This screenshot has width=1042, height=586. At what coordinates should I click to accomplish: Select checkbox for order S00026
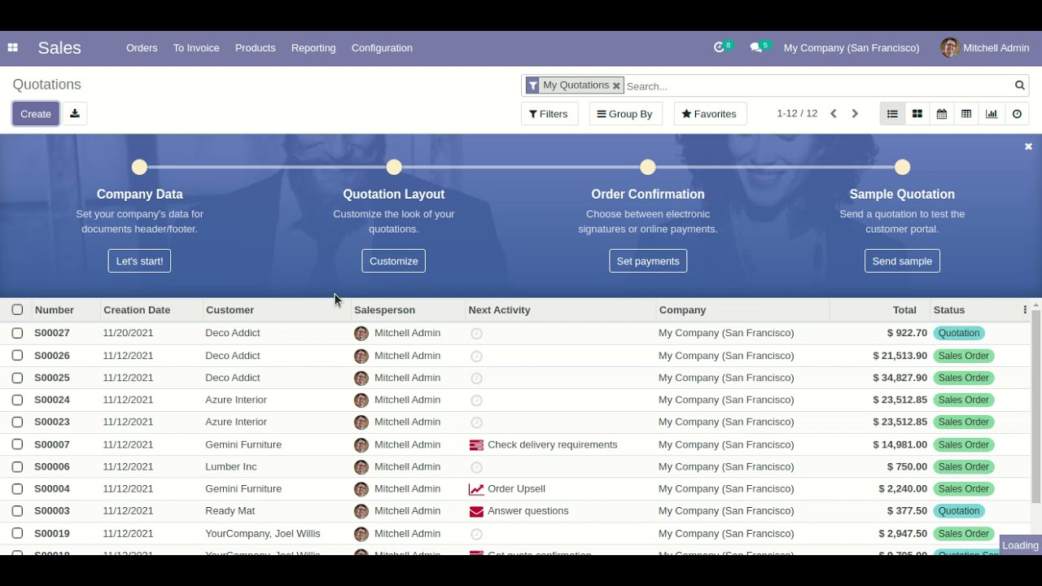click(17, 356)
